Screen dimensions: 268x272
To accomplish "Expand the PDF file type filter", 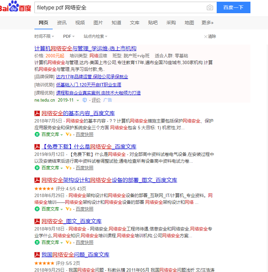I will coord(69,36).
